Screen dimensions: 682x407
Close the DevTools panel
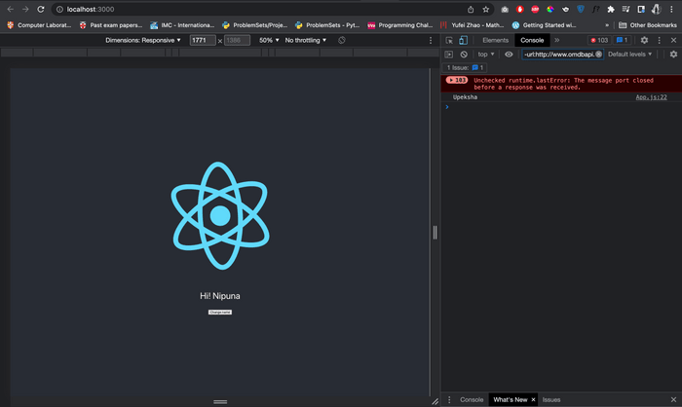point(673,40)
